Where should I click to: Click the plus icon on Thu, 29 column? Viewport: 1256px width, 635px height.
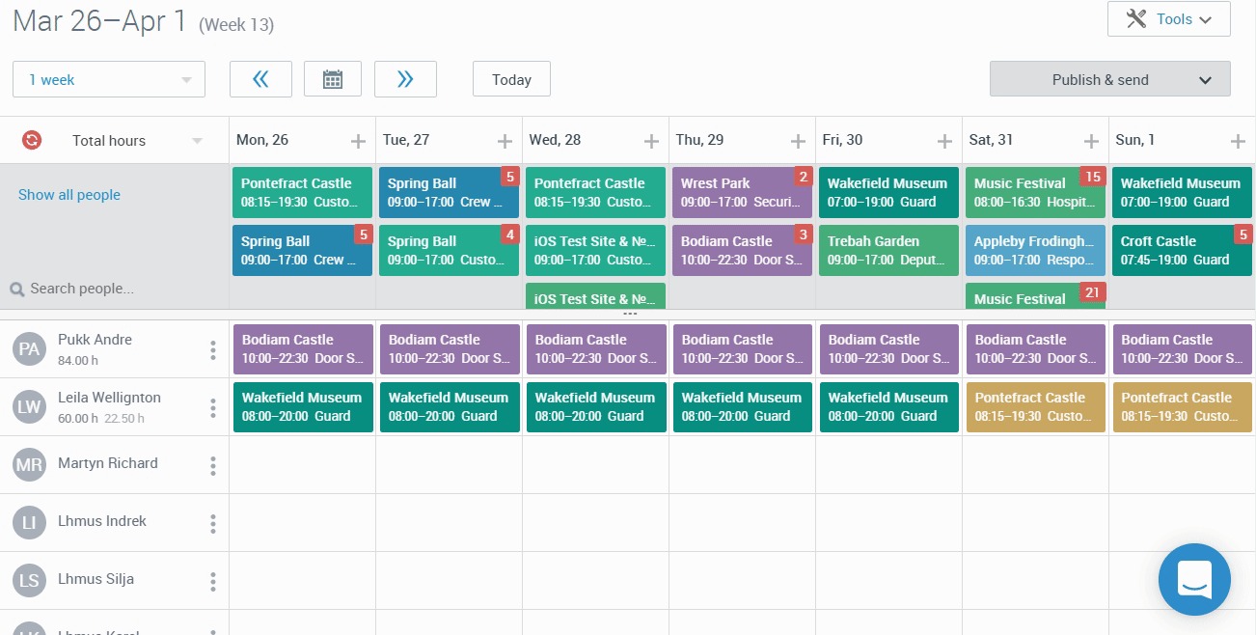[x=799, y=140]
